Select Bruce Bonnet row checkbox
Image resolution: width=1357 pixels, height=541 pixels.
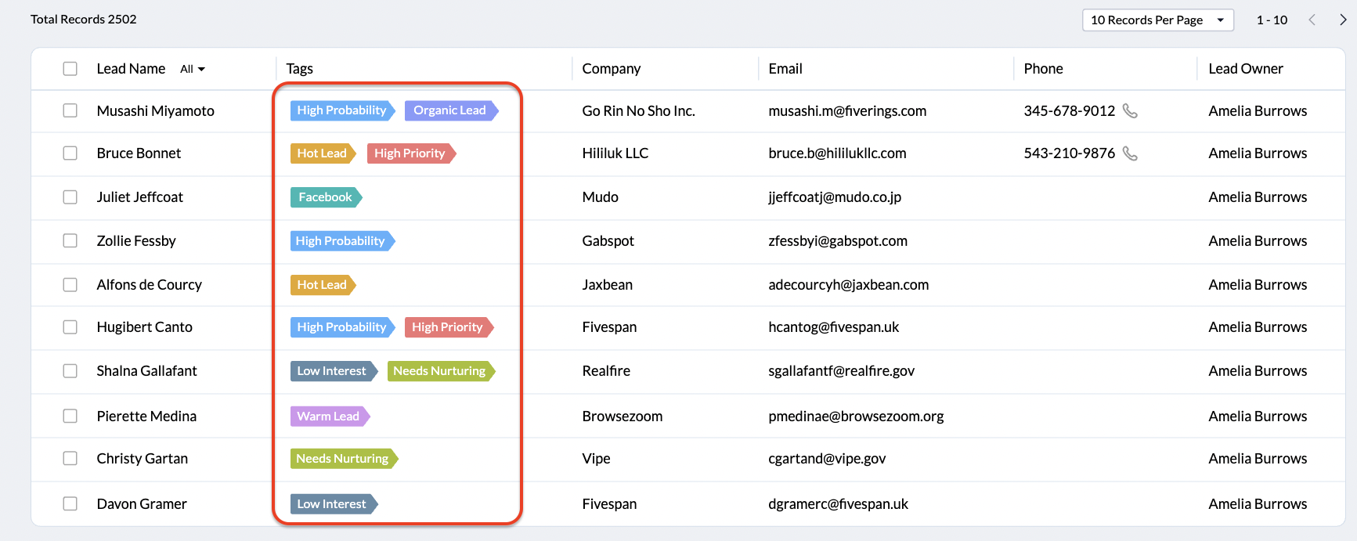point(70,153)
